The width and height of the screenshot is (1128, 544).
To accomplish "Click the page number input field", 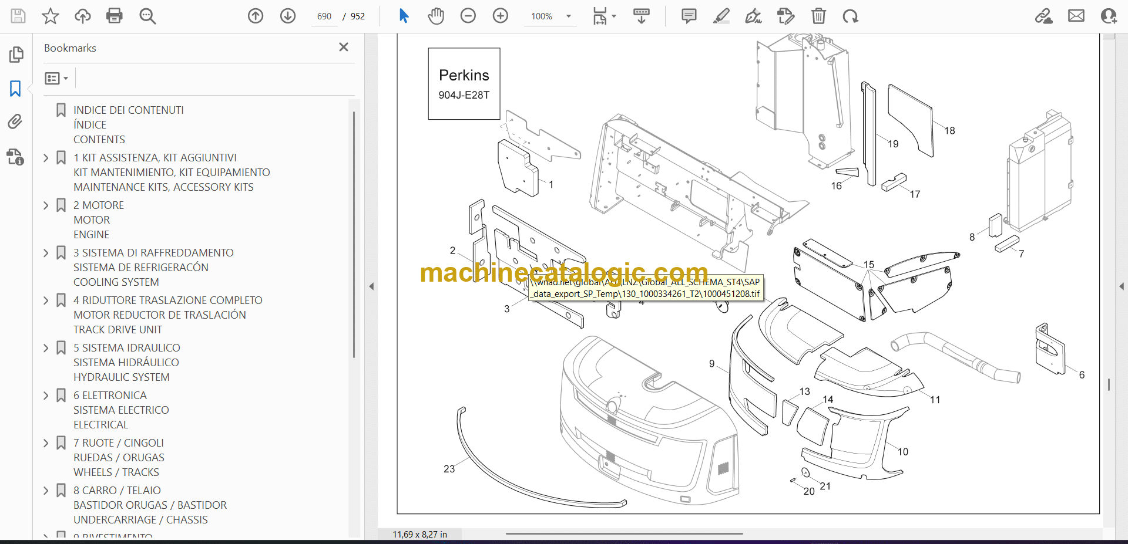I will pyautogui.click(x=324, y=16).
